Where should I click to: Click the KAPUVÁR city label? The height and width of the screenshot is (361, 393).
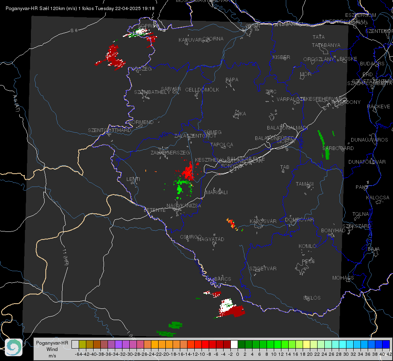click(x=190, y=40)
